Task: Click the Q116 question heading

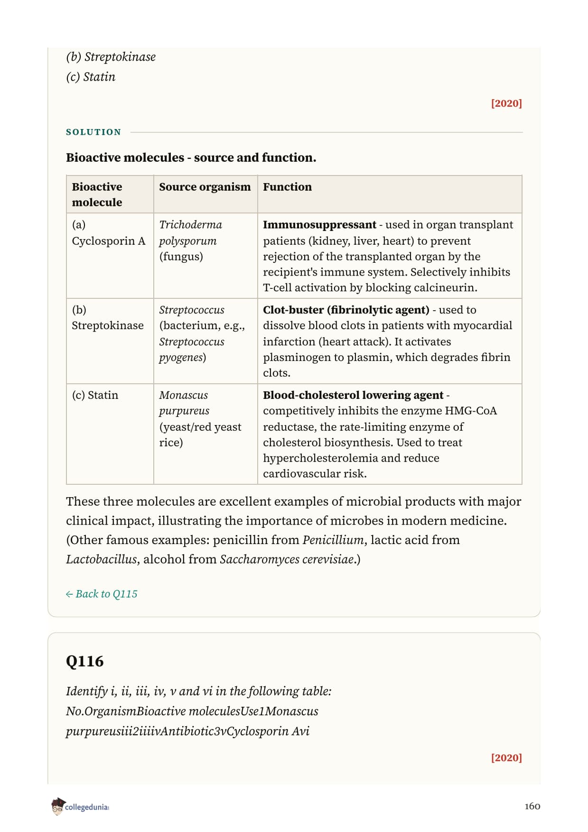Action: tap(85, 661)
